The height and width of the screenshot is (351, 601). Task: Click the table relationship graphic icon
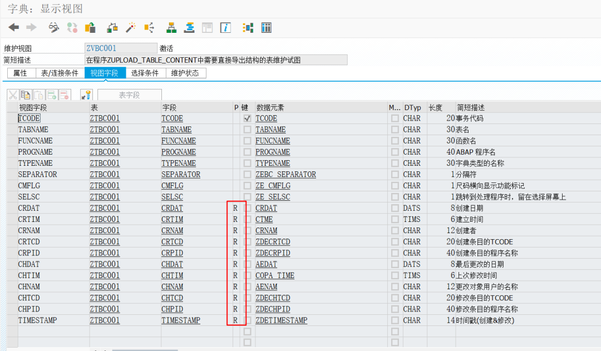(x=248, y=28)
